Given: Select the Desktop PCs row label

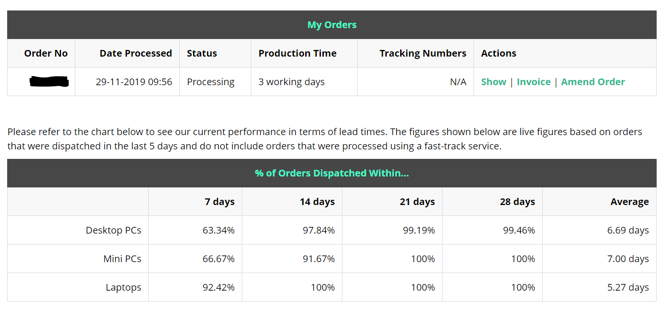Looking at the screenshot, I should 113,230.
